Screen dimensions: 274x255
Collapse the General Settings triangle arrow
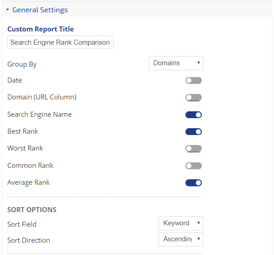pos(8,10)
